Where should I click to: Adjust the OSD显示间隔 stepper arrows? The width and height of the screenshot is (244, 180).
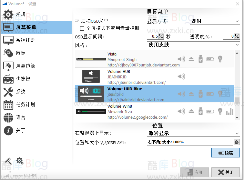click(x=161, y=36)
